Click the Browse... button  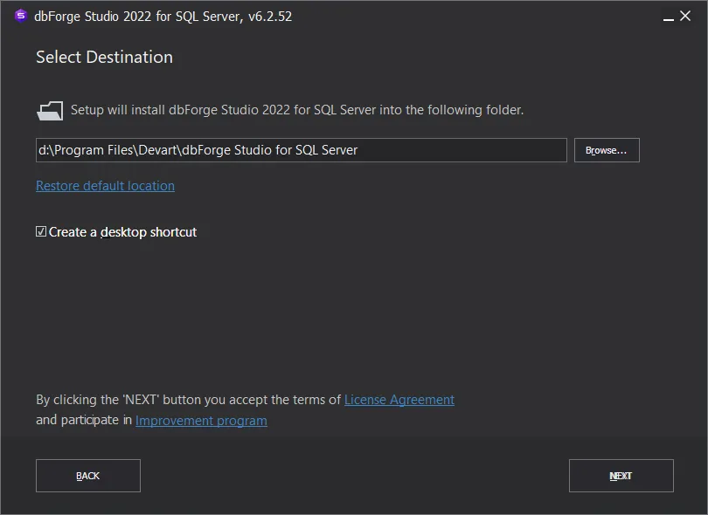(607, 150)
